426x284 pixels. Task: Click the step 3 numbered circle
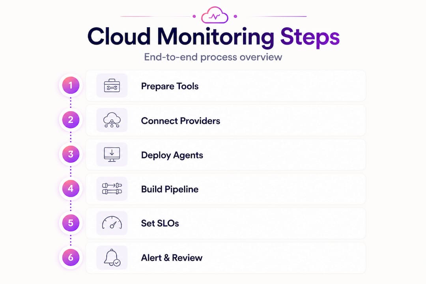click(71, 154)
